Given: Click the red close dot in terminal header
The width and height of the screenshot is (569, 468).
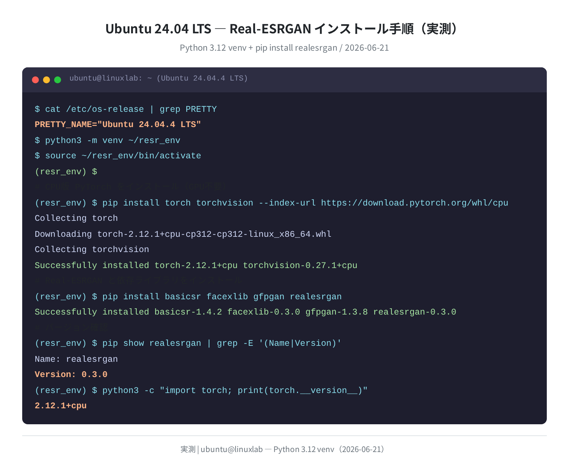Looking at the screenshot, I should coord(35,80).
